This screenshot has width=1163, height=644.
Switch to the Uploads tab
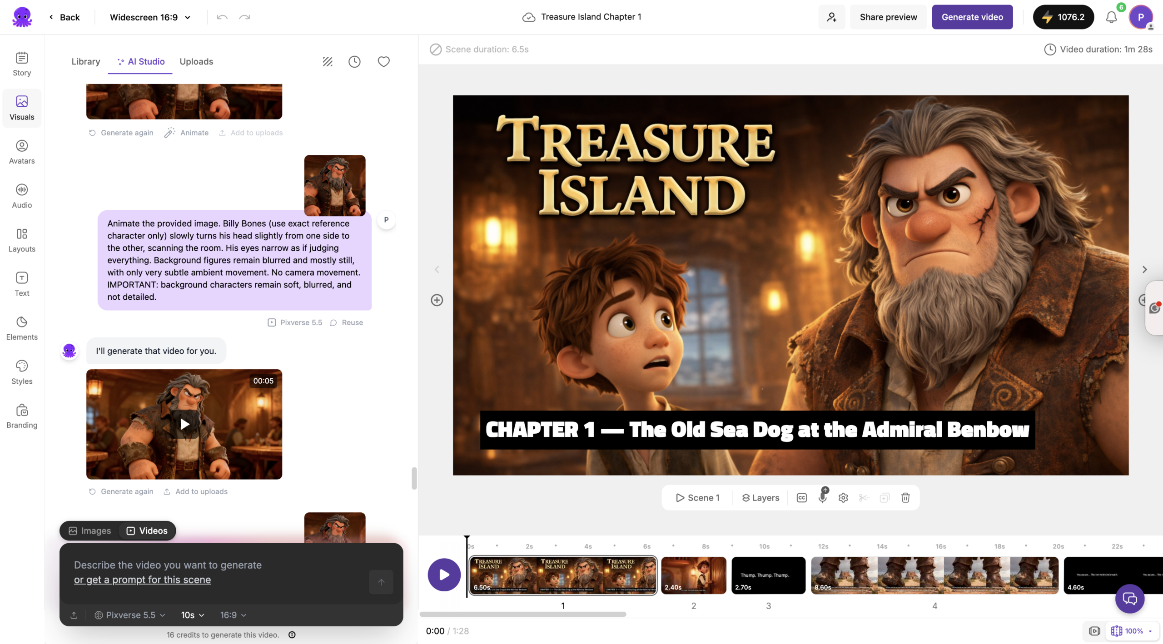click(196, 62)
